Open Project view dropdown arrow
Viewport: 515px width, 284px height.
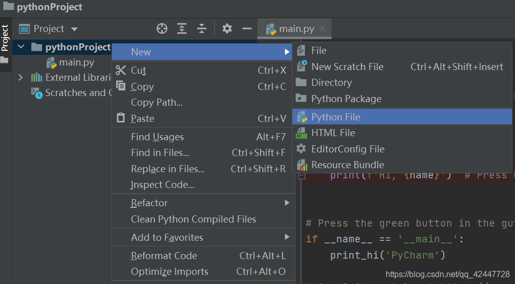coord(74,29)
